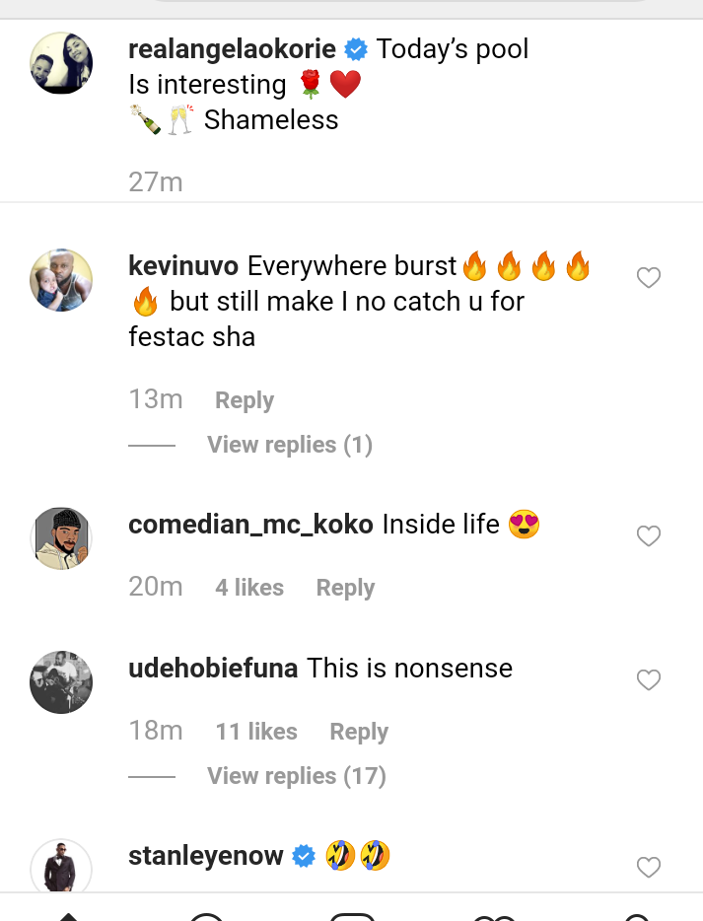703x921 pixels.
Task: Open comedian_mc_koko's avatar
Action: pyautogui.click(x=62, y=538)
